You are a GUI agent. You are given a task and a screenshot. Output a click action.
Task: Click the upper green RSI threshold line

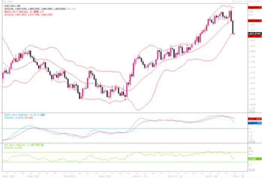(113, 152)
